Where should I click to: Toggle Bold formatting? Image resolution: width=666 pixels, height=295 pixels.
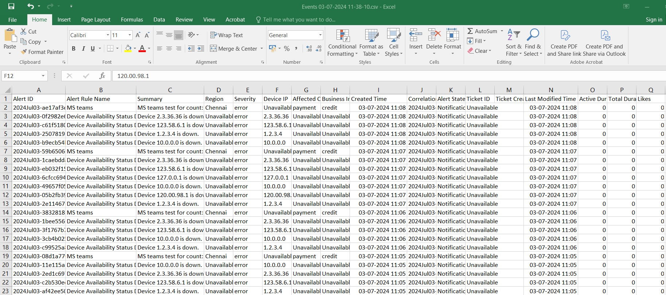[74, 48]
